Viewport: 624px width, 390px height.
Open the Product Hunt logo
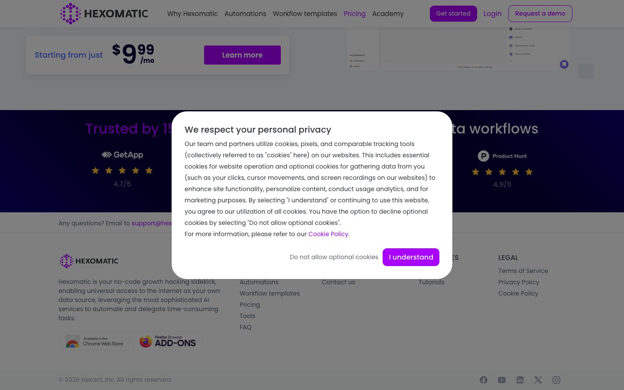click(x=502, y=156)
